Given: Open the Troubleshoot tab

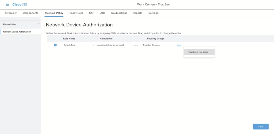Looking at the screenshot, I should (119, 13).
